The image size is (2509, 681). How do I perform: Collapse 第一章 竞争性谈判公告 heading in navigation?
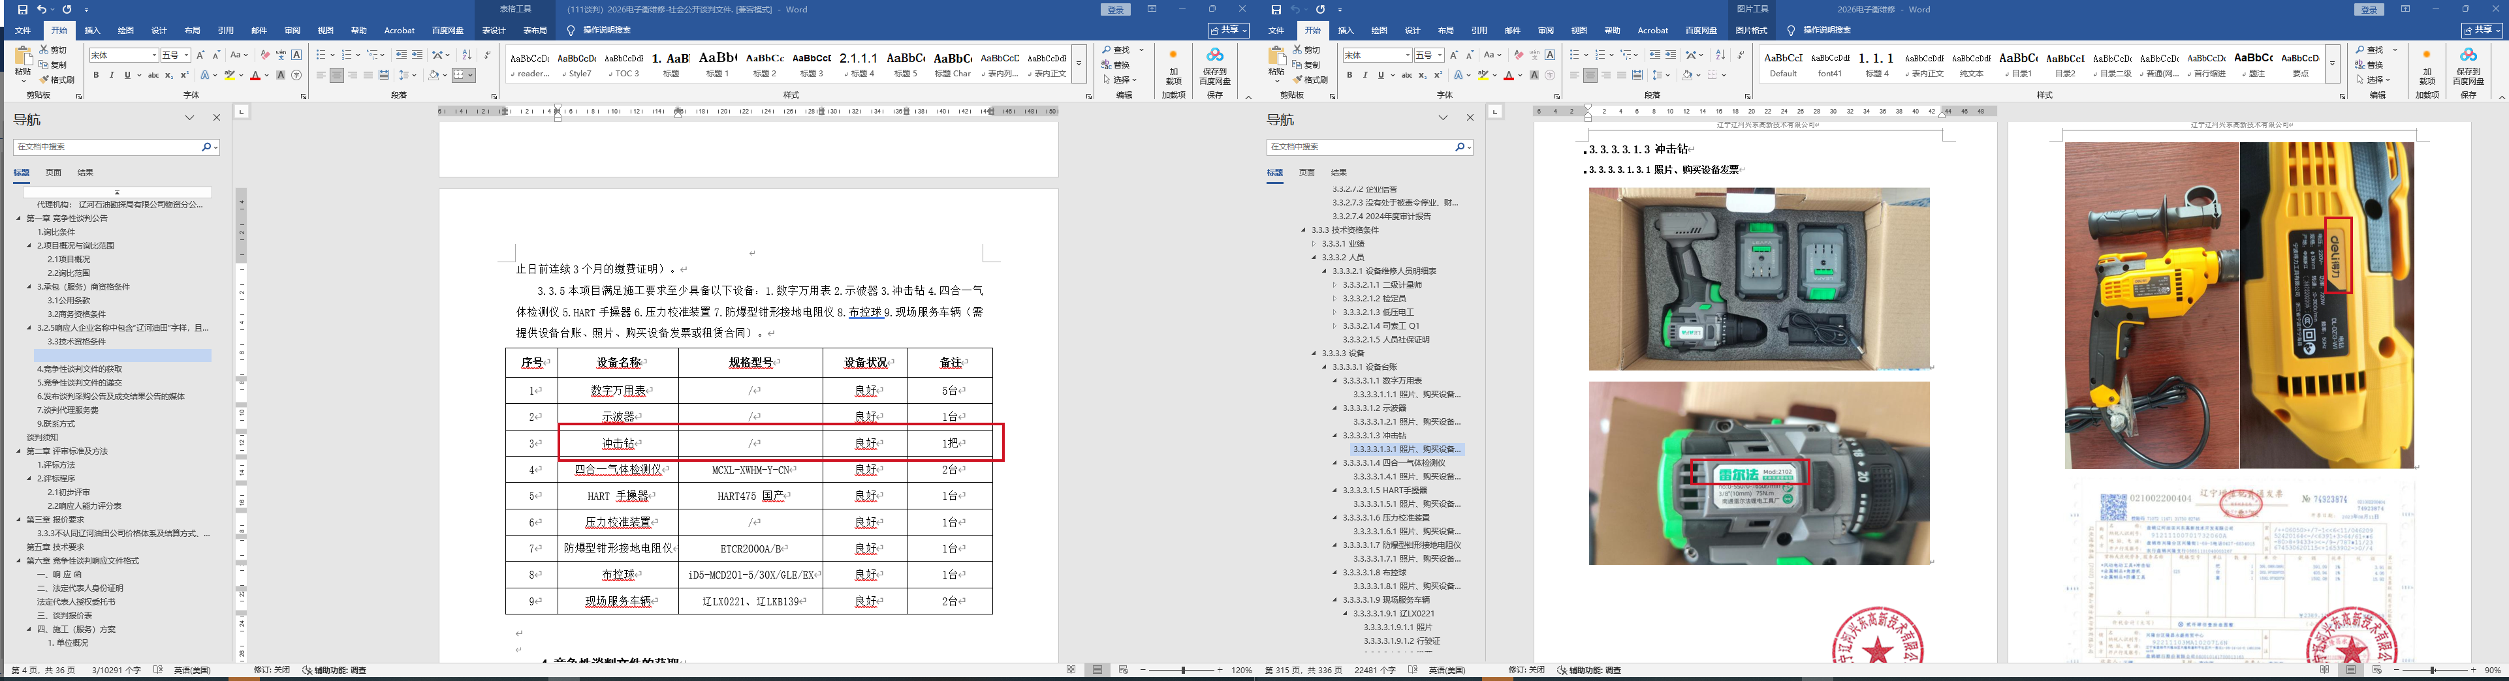(x=18, y=219)
